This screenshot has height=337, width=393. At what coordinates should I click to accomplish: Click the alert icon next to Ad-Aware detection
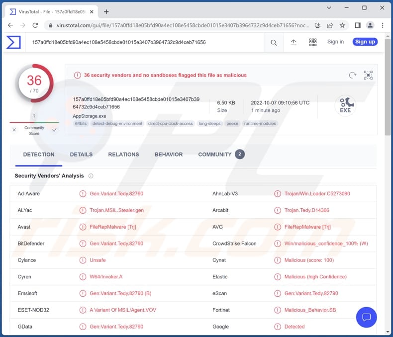(x=83, y=194)
